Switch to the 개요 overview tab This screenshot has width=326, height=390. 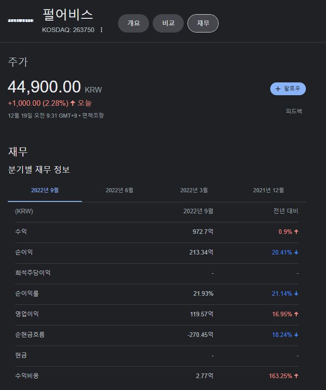coord(134,23)
